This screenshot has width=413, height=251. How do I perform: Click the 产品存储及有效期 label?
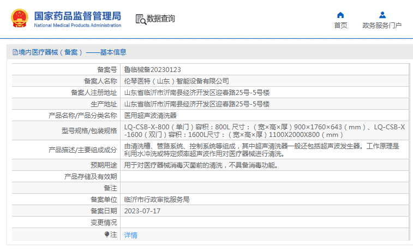[x=91, y=176]
